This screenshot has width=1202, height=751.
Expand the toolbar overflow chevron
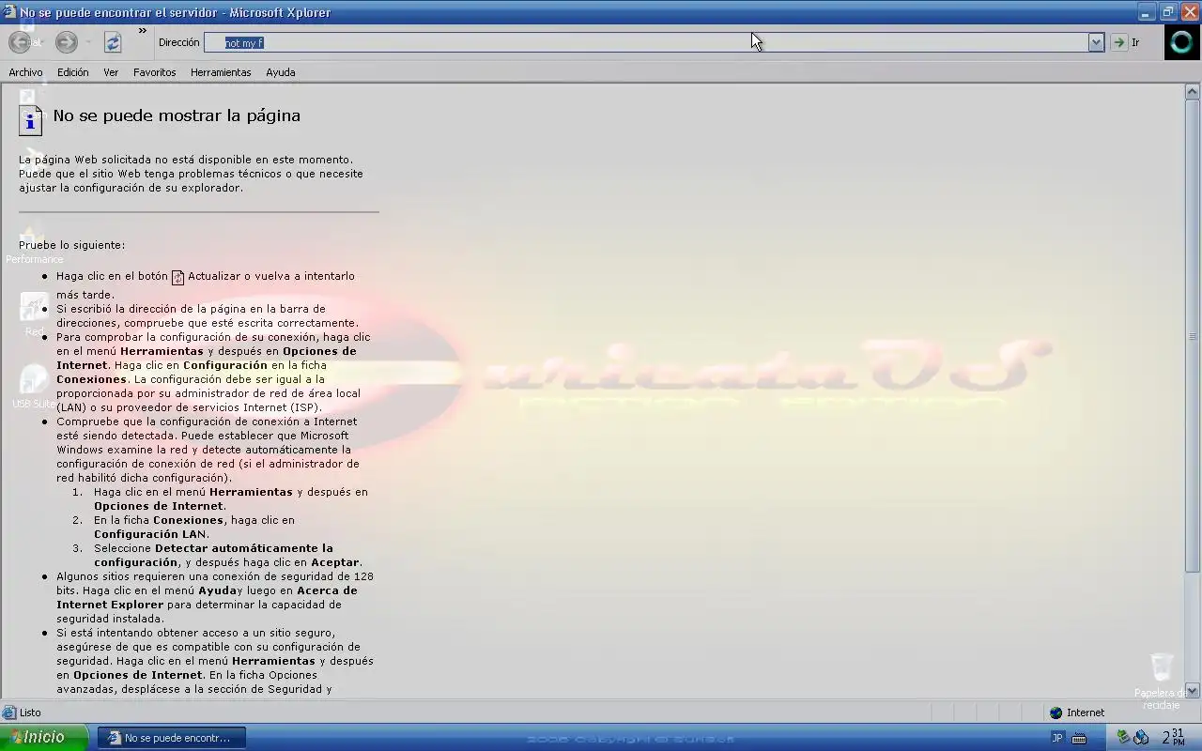pyautogui.click(x=143, y=31)
